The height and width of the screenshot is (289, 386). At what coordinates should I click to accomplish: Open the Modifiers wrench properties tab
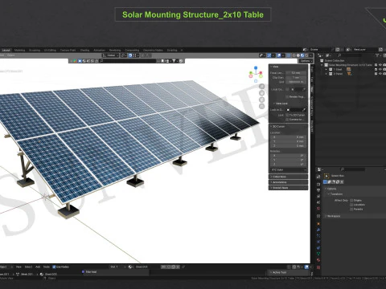pyautogui.click(x=318, y=230)
